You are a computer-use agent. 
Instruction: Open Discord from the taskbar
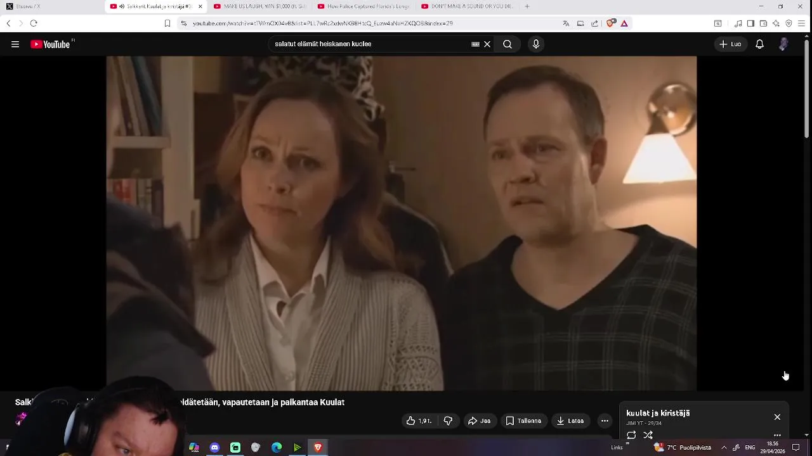click(x=214, y=448)
